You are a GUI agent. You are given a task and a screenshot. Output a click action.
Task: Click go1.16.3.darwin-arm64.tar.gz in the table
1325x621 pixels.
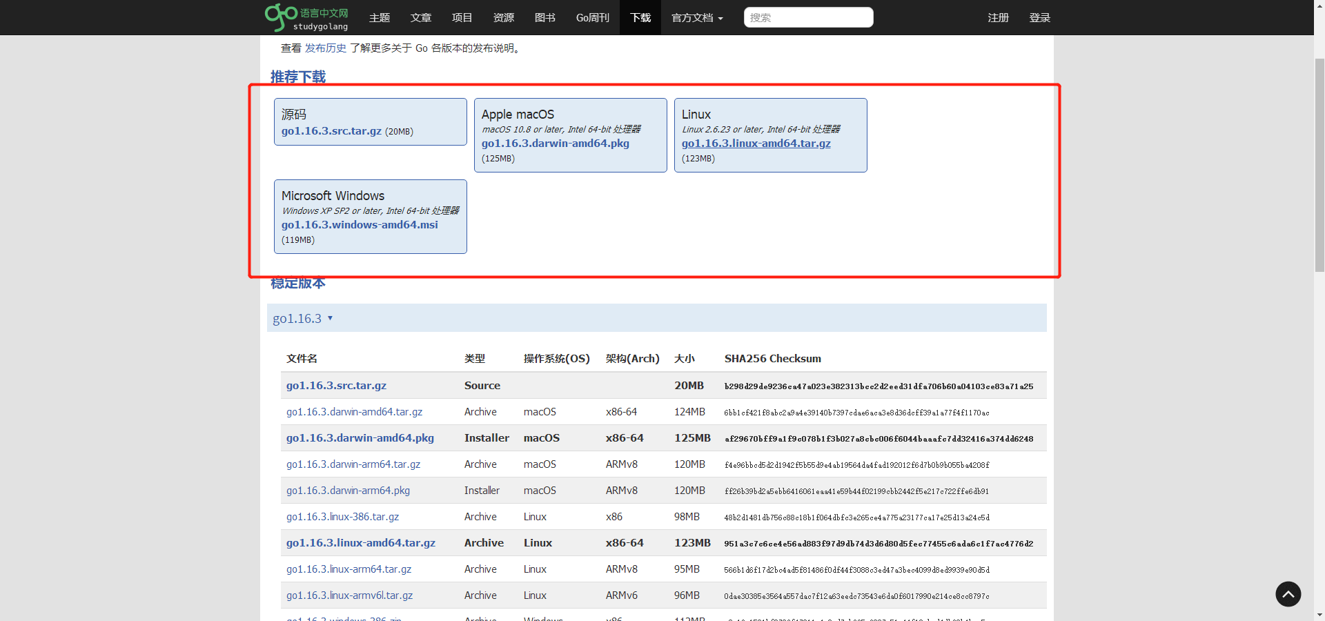353,464
